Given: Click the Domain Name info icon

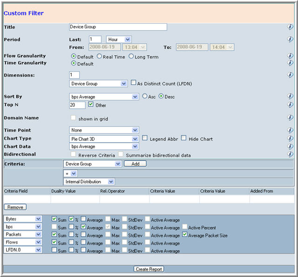Looking at the screenshot, I should coord(290,118).
